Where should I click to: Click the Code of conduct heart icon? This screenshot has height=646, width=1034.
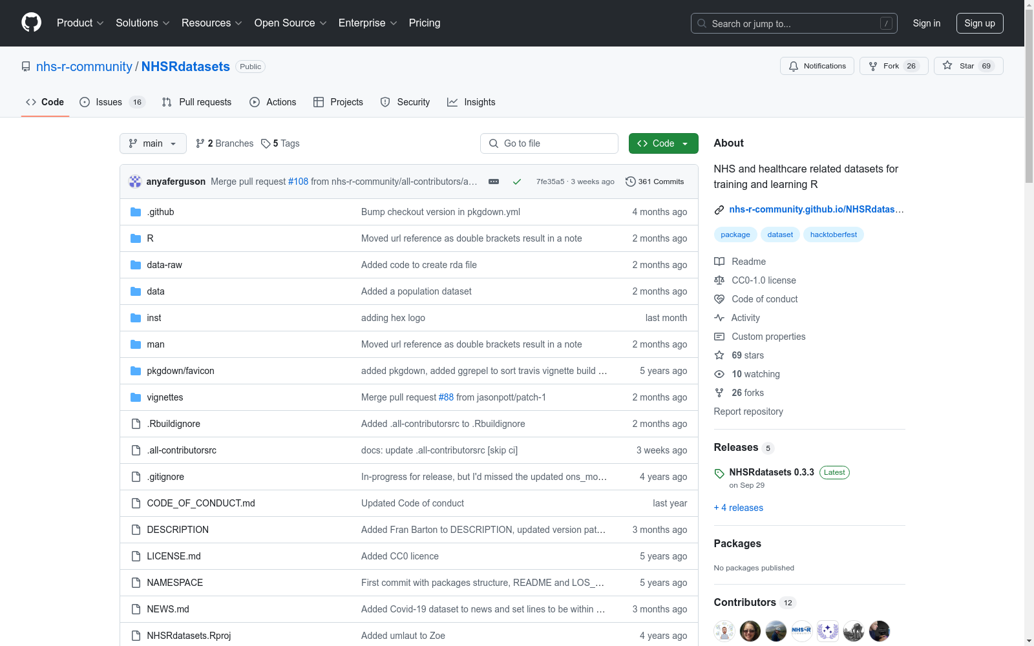719,299
